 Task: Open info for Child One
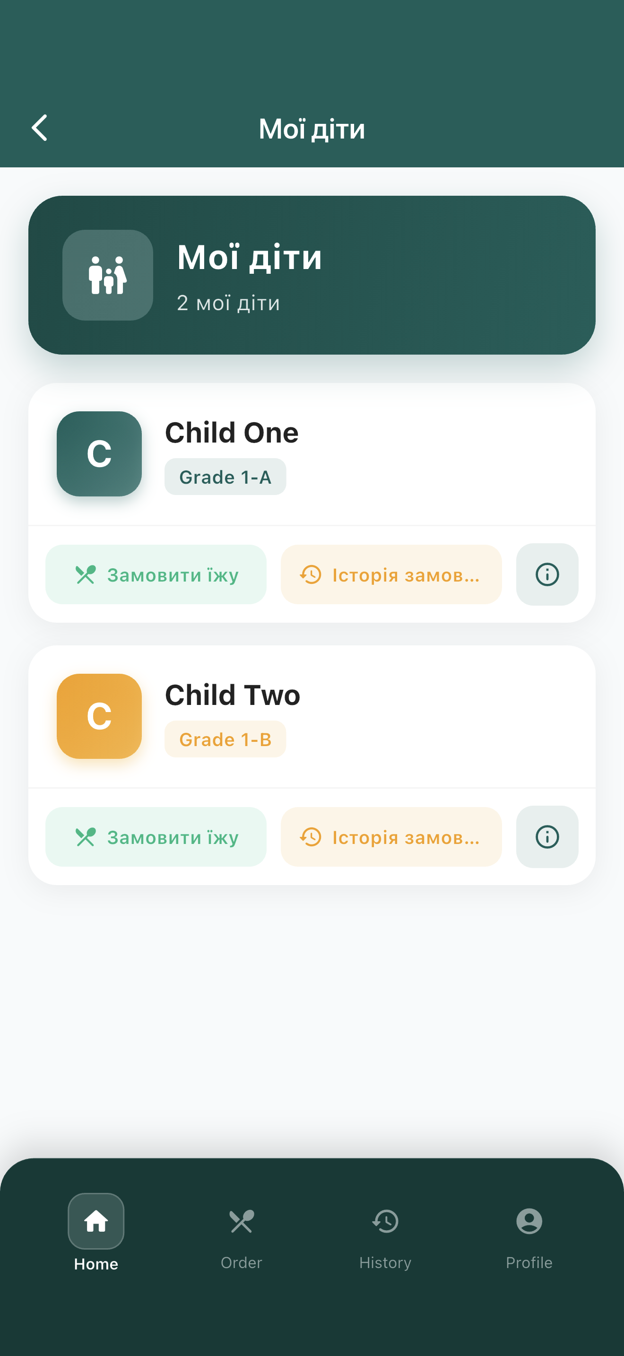click(546, 574)
